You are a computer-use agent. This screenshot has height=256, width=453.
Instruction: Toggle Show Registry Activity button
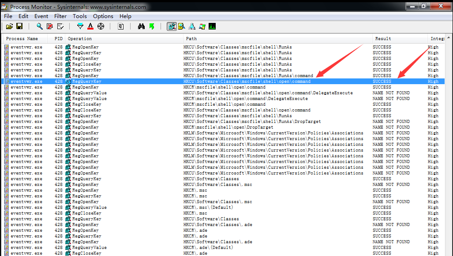click(172, 26)
